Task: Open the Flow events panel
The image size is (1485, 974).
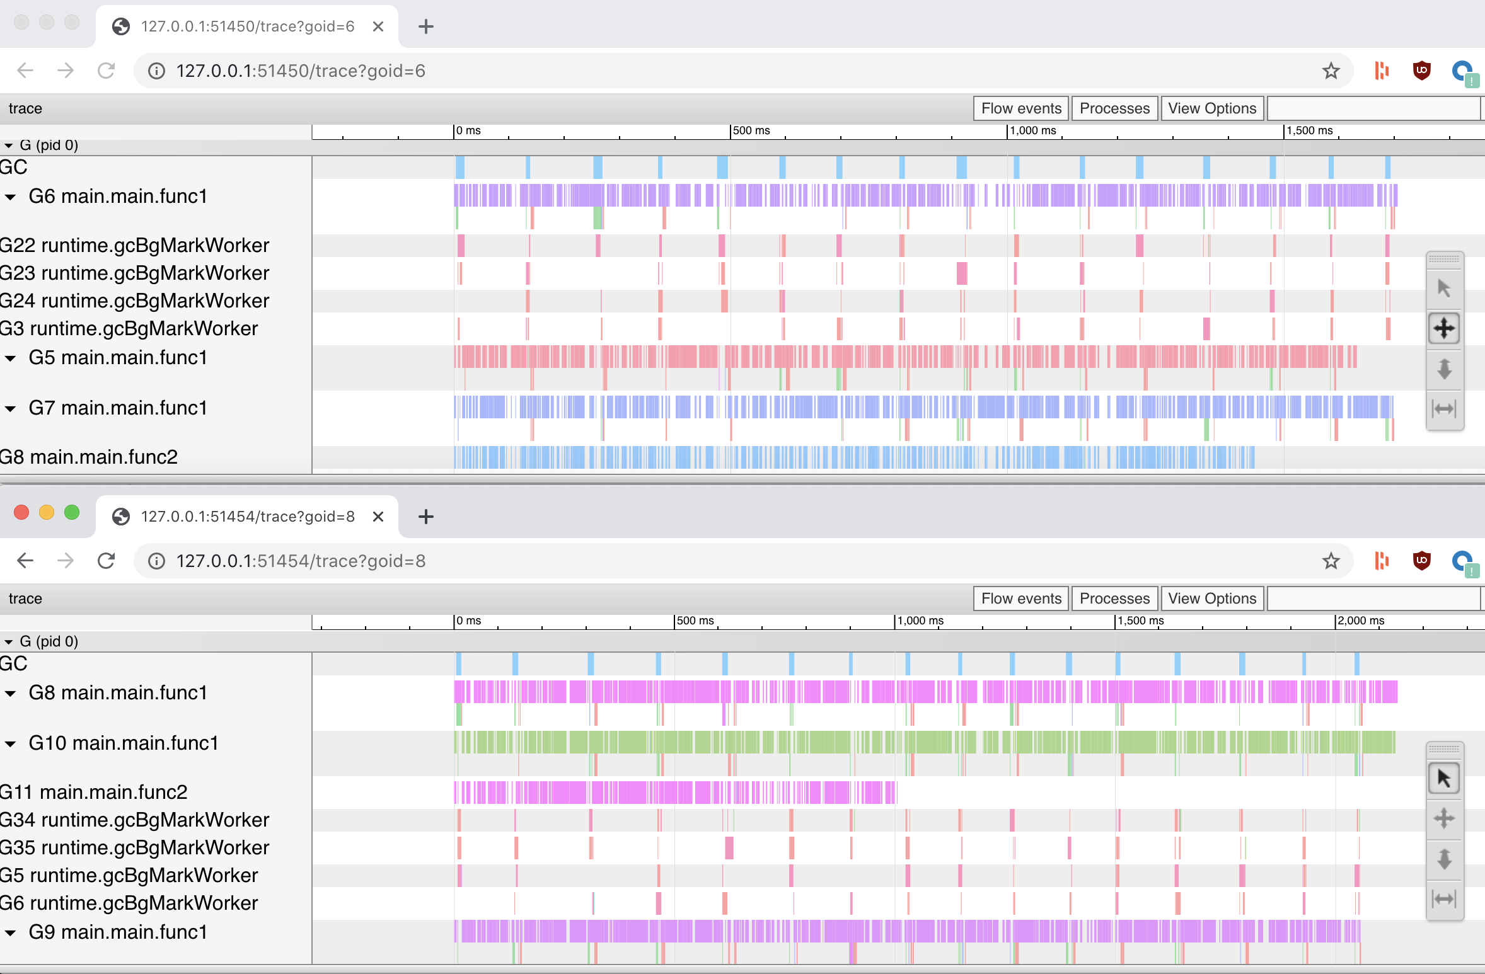Action: [1020, 108]
